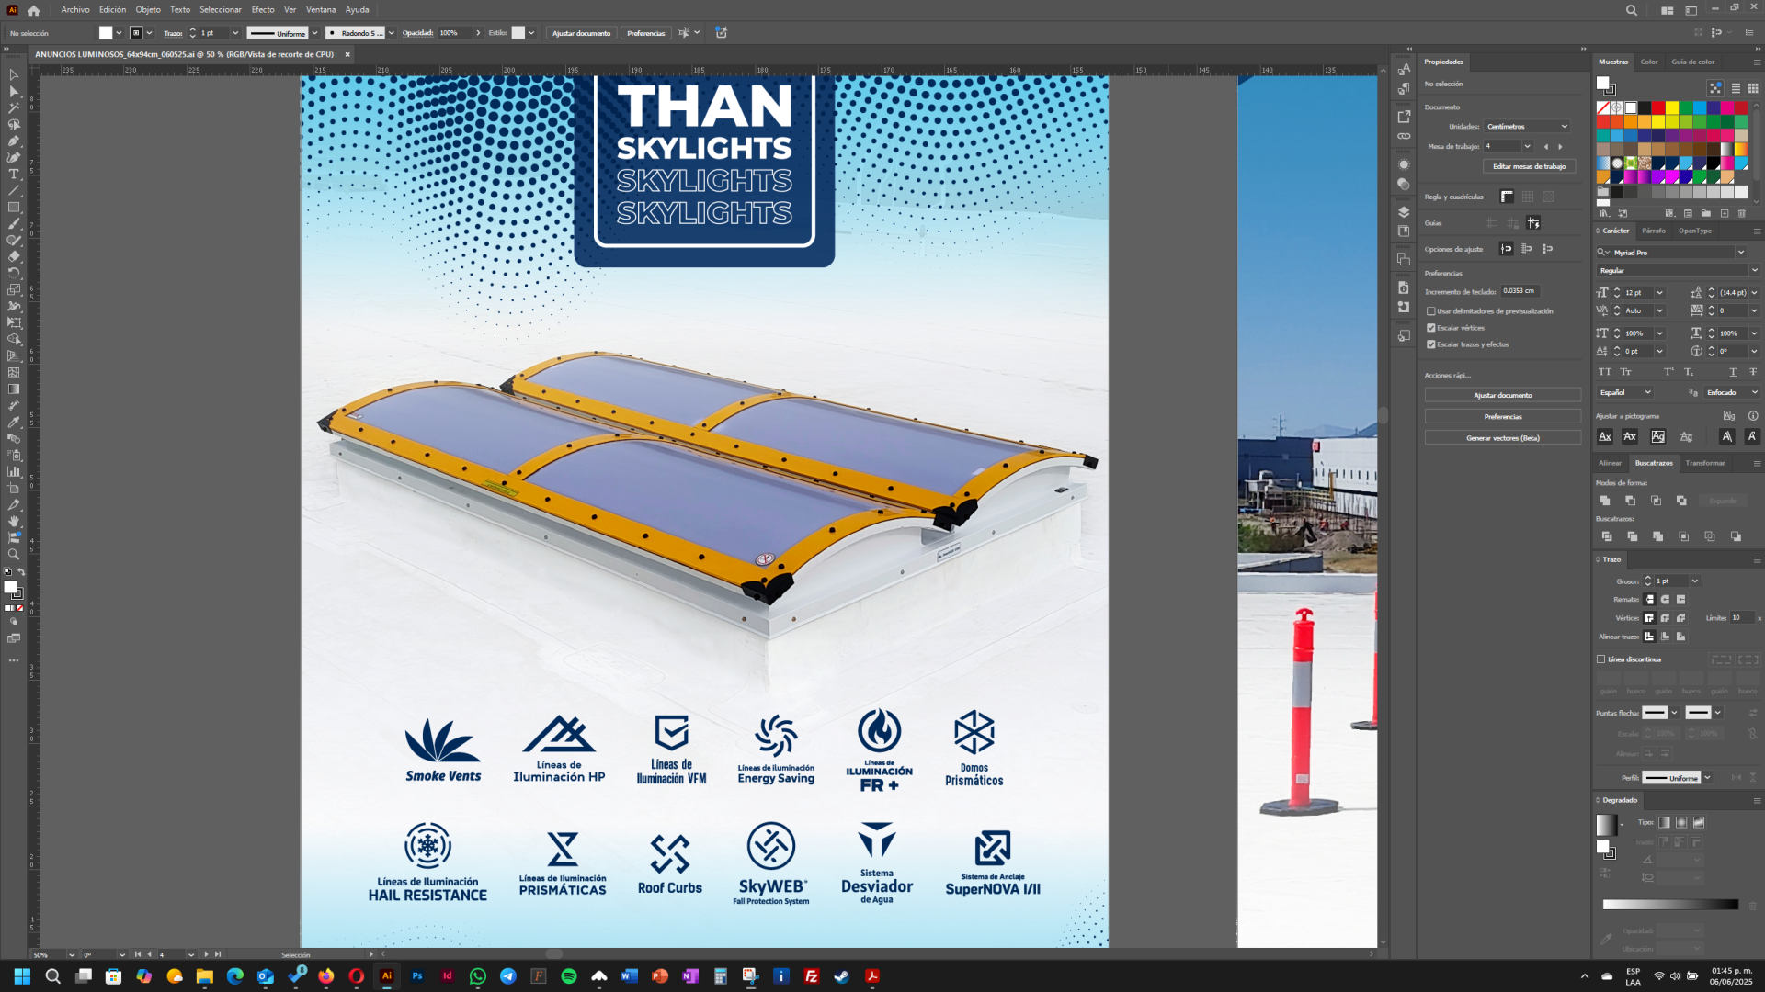The width and height of the screenshot is (1765, 992).
Task: Select the Direct Selection tool
Action: (x=14, y=92)
